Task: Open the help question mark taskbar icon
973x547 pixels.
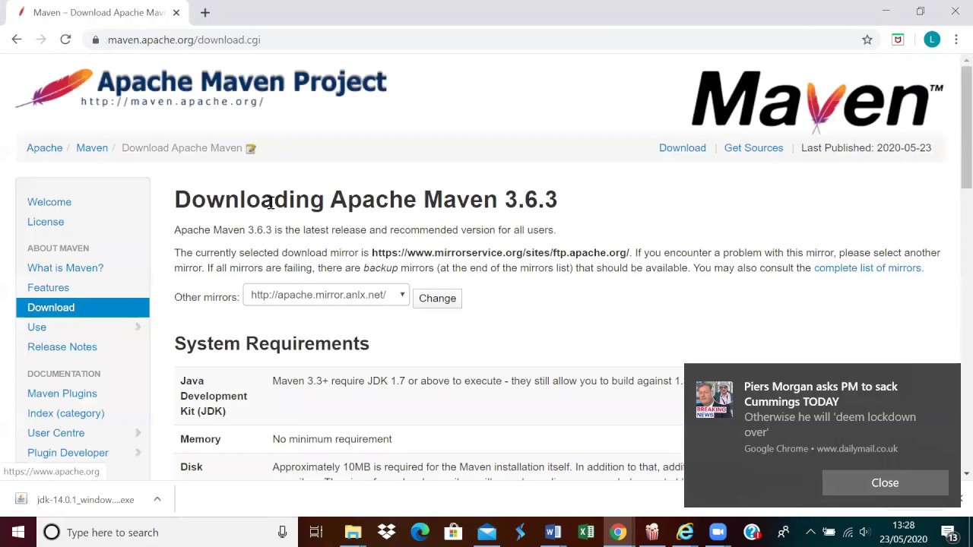Action: (x=752, y=533)
